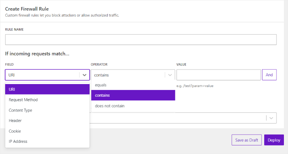Deploy the firewall rule
The height and width of the screenshot is (154, 288).
(274, 140)
